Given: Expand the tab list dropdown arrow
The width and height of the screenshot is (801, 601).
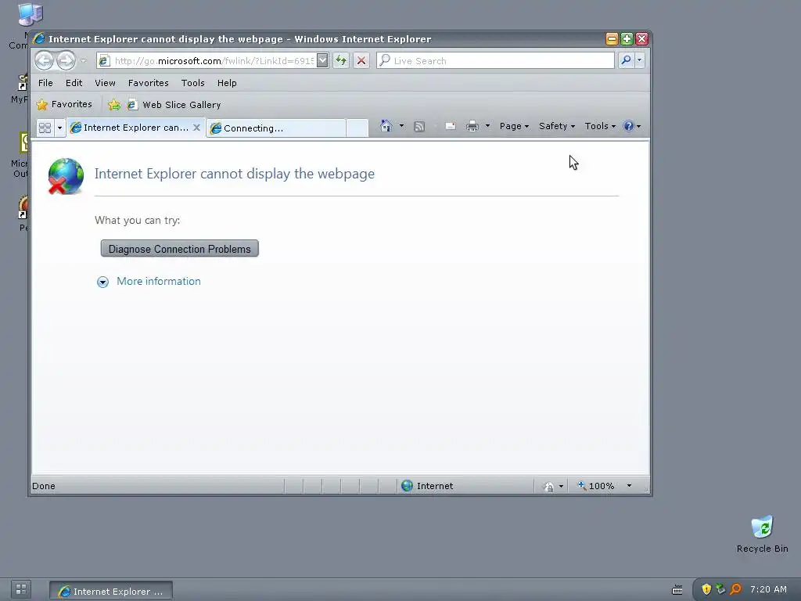Looking at the screenshot, I should [59, 128].
